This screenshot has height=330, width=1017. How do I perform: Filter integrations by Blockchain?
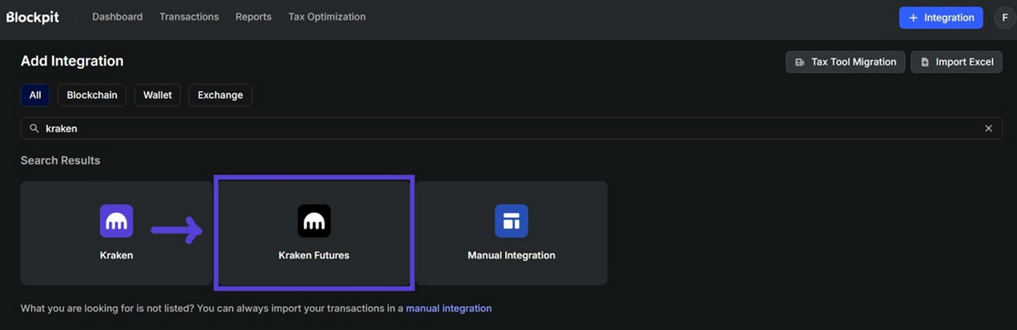pyautogui.click(x=91, y=95)
